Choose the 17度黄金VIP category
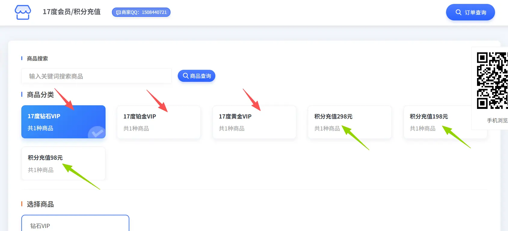This screenshot has height=231, width=508. click(x=254, y=122)
